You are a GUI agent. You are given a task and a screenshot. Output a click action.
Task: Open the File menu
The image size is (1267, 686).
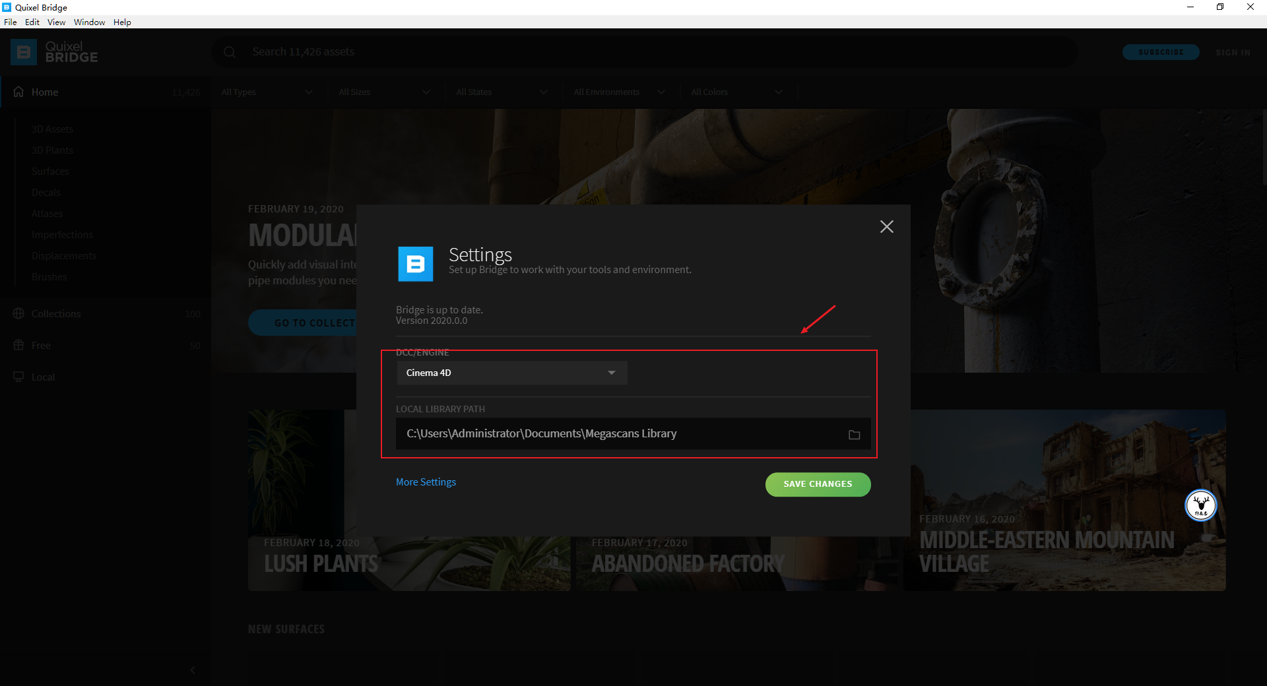pos(11,22)
